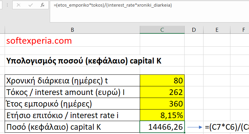249x134 pixels.
Task: Select the yellow cell with value 80
Action: point(162,80)
